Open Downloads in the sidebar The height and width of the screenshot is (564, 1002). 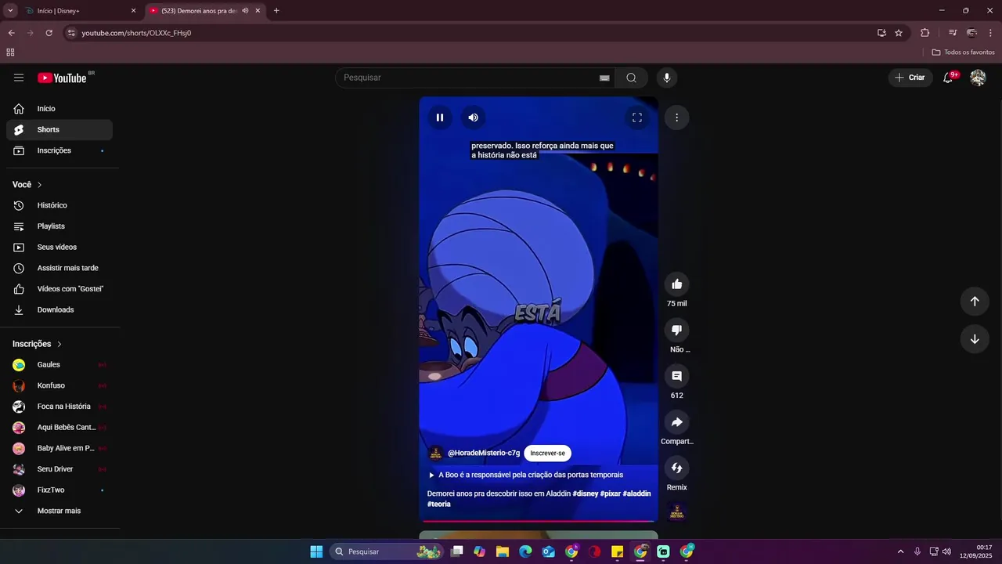(x=59, y=310)
